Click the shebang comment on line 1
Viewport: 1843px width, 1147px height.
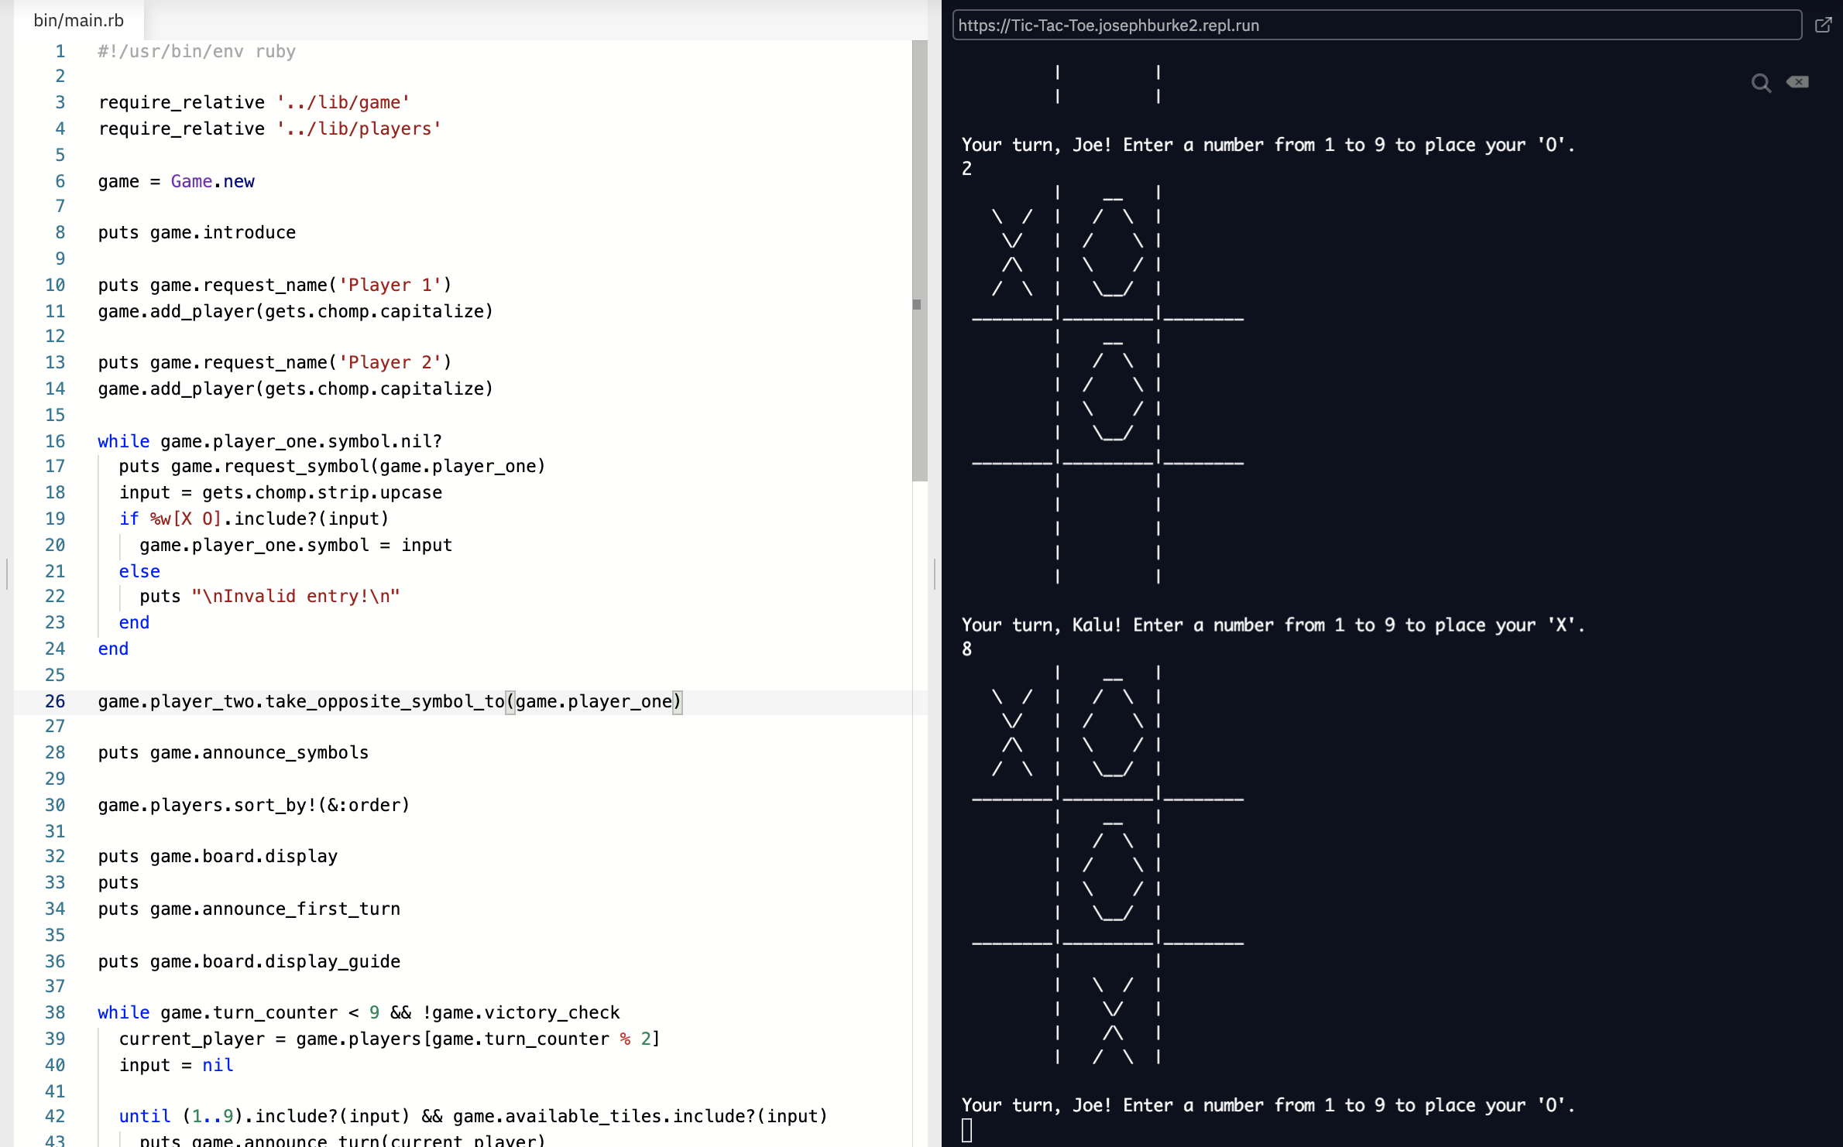(x=197, y=51)
